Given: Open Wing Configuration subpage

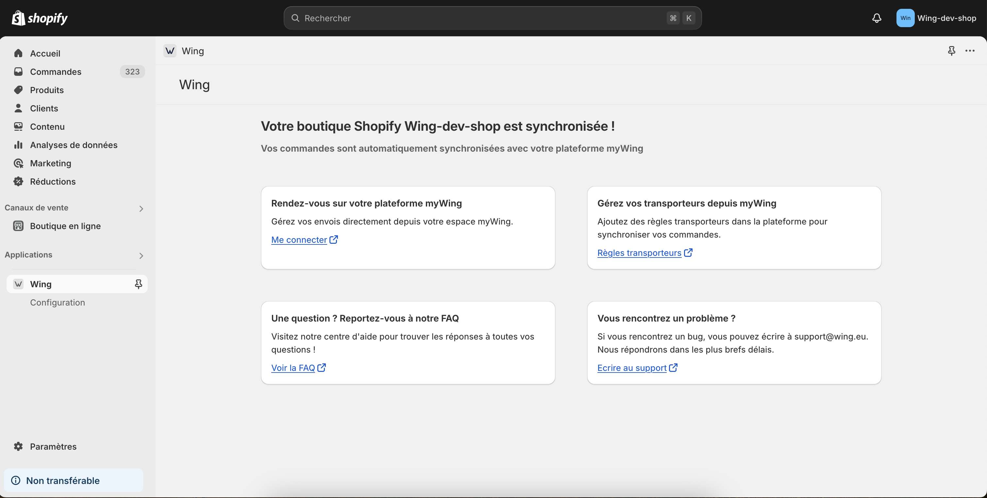Looking at the screenshot, I should [x=58, y=302].
